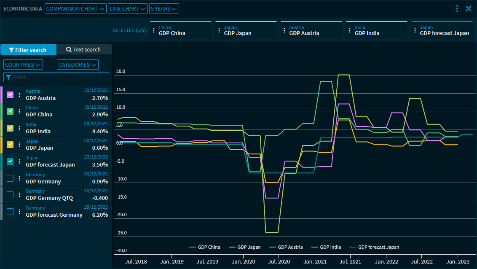Select the Filter search tab
Screen dimensions: 477x269
28,50
